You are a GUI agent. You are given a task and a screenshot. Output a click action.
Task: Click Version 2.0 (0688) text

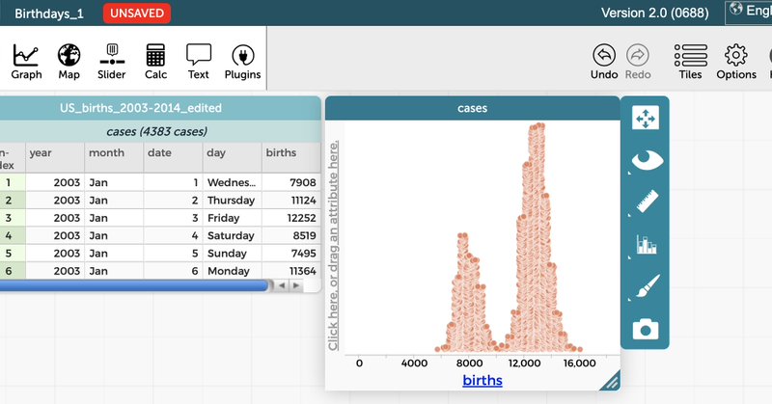[x=655, y=13]
